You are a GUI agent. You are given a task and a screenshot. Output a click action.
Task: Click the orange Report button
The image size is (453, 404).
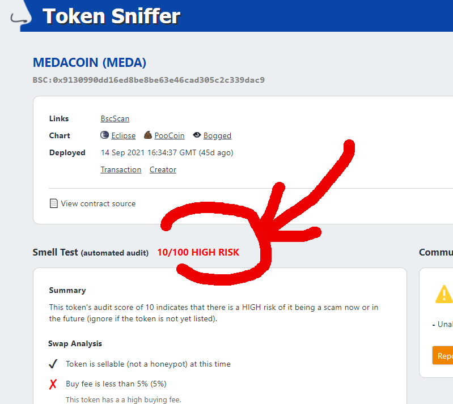(443, 355)
